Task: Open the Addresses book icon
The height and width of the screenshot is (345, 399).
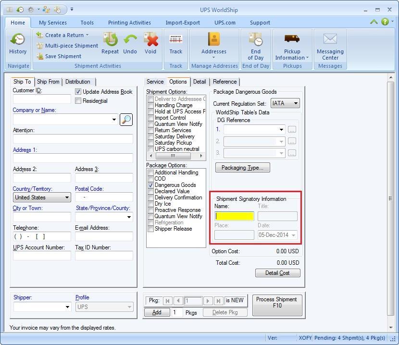Action: tap(214, 39)
